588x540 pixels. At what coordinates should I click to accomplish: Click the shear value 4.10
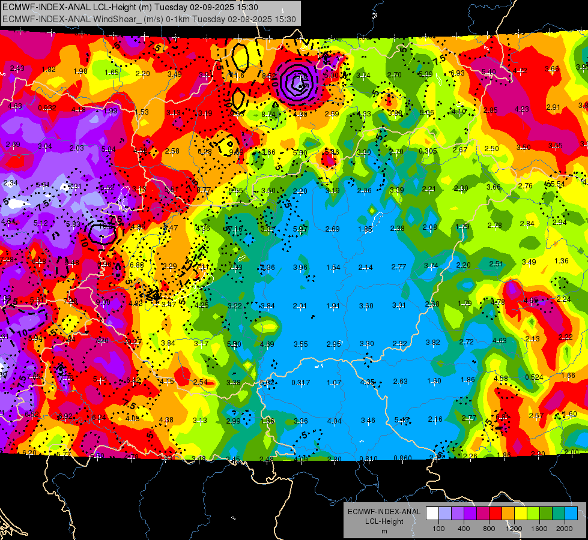click(x=458, y=111)
